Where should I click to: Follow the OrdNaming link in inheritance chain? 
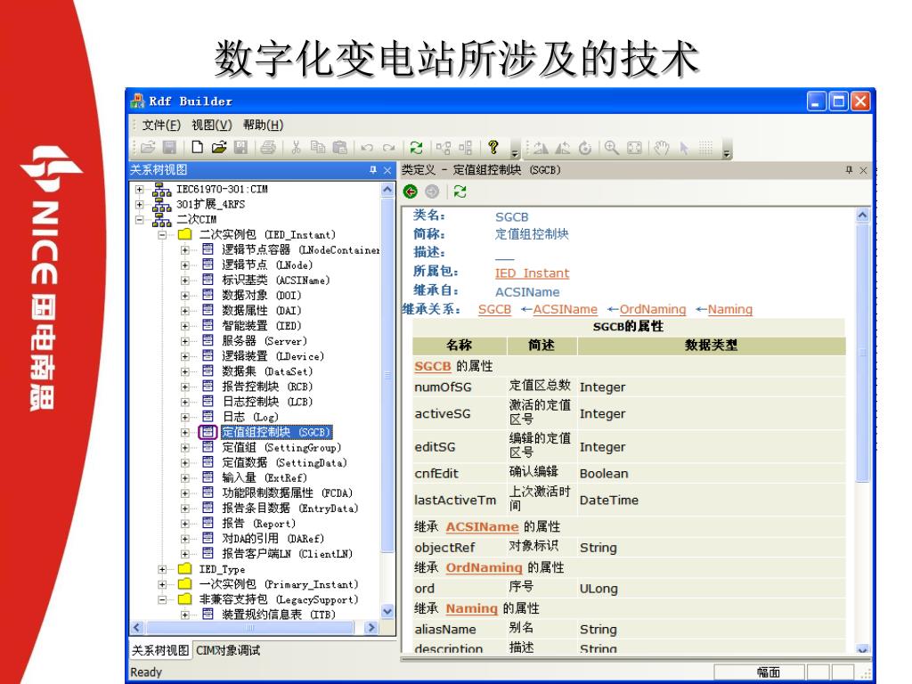(653, 309)
